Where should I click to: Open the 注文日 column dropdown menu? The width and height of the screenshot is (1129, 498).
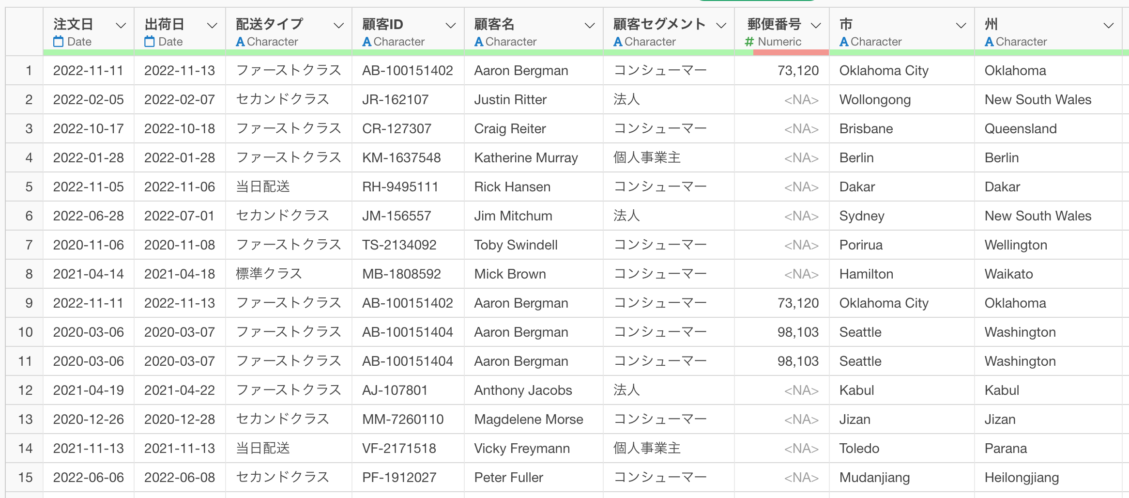click(x=121, y=25)
